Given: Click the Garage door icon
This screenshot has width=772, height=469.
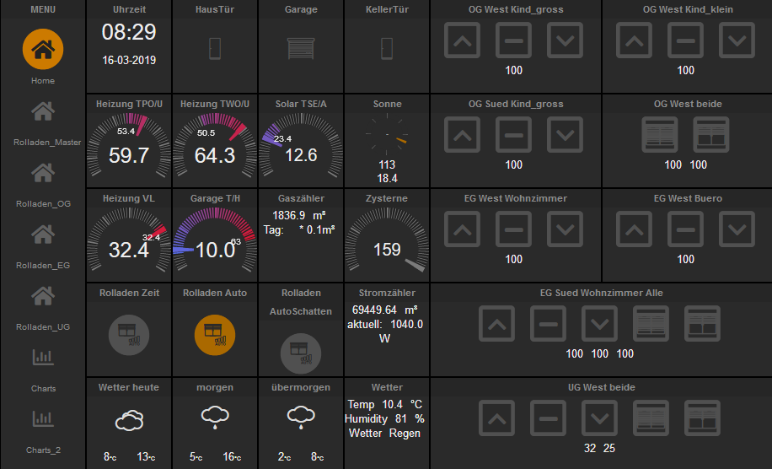Looking at the screenshot, I should 301,49.
